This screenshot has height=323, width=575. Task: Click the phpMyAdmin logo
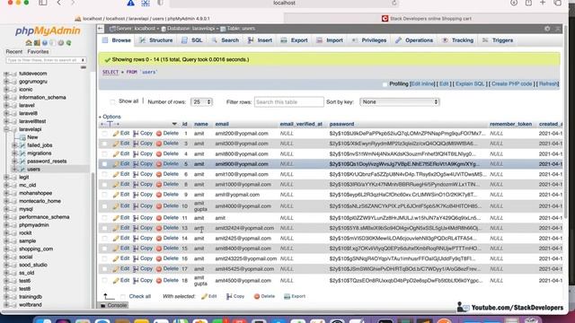point(48,31)
